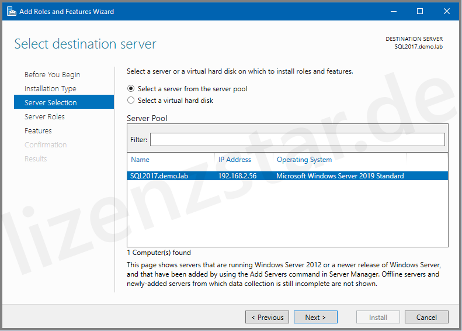
Task: Minimize the Add Roles and Features Wizard
Action: pyautogui.click(x=393, y=11)
